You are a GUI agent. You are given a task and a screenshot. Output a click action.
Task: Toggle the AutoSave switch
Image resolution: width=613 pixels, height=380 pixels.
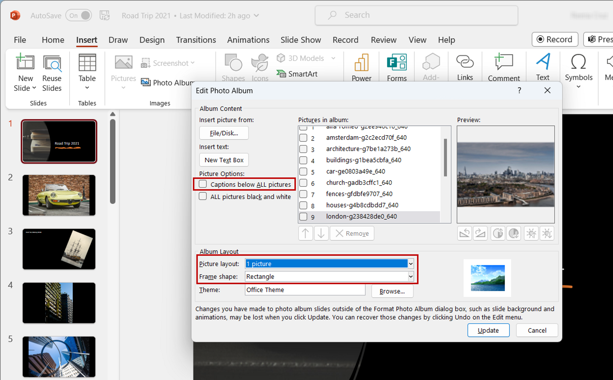[x=79, y=15]
